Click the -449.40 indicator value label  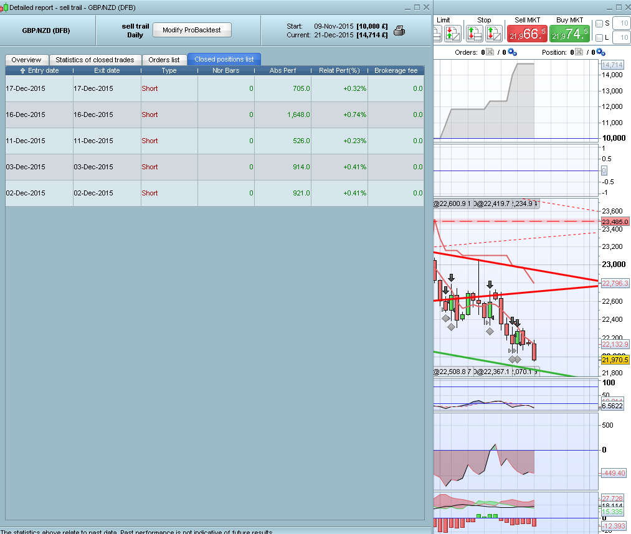[x=614, y=473]
